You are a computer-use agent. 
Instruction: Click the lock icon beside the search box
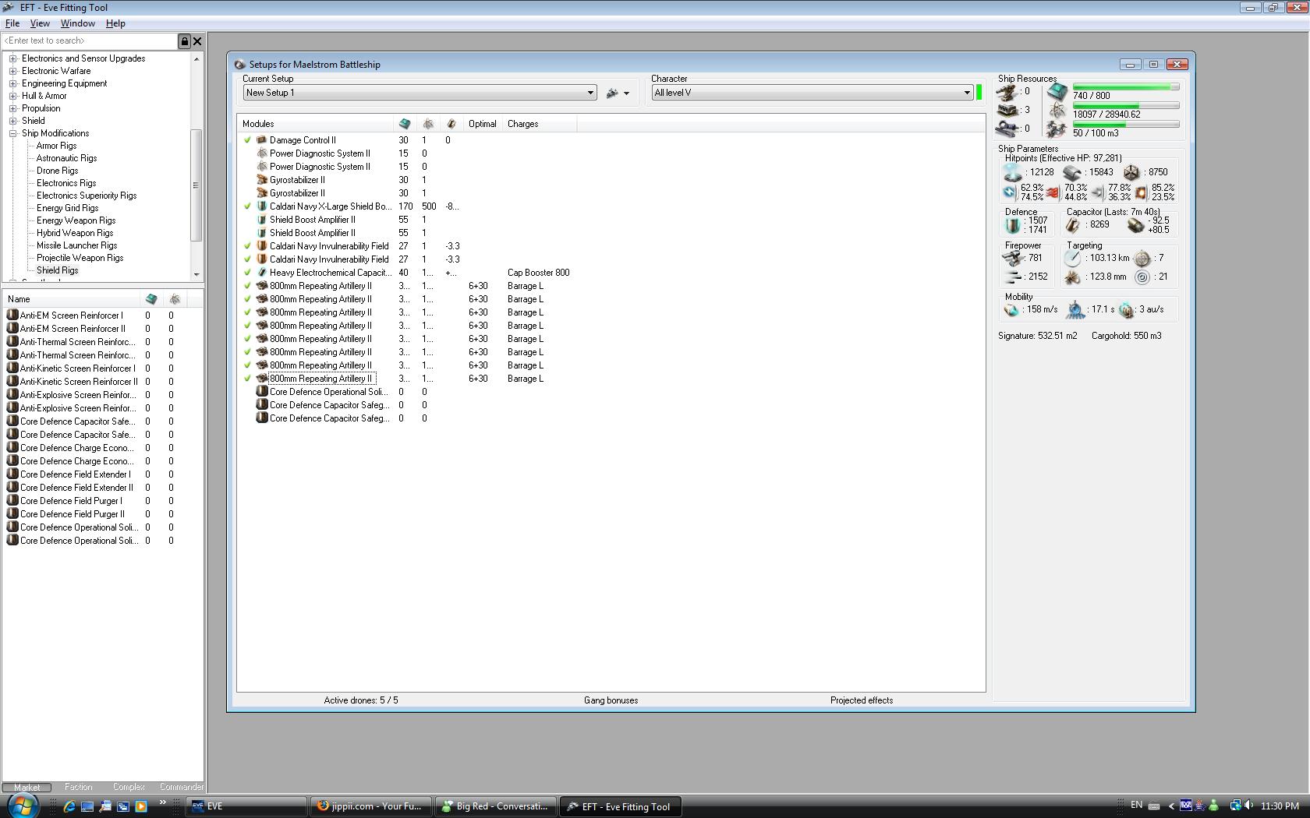[x=185, y=41]
